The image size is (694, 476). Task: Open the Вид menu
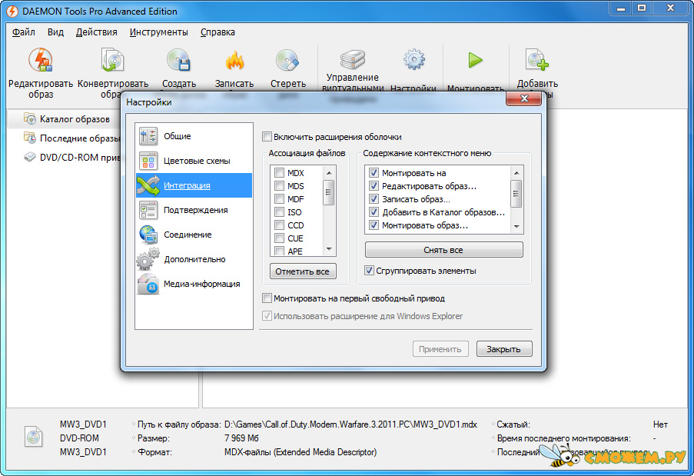click(56, 32)
